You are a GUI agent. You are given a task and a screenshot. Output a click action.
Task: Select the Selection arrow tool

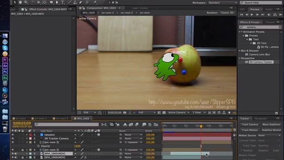(15, 2)
